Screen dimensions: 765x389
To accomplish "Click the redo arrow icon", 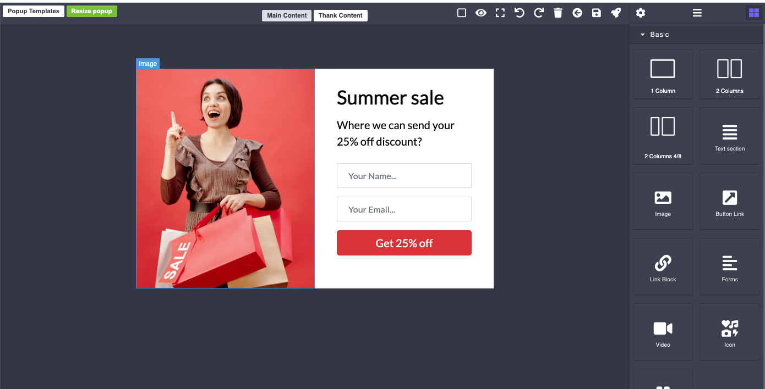I will 539,13.
